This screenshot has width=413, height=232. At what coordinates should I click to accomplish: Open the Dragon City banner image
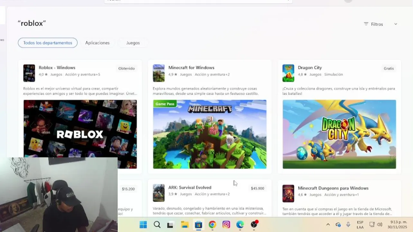point(339,134)
